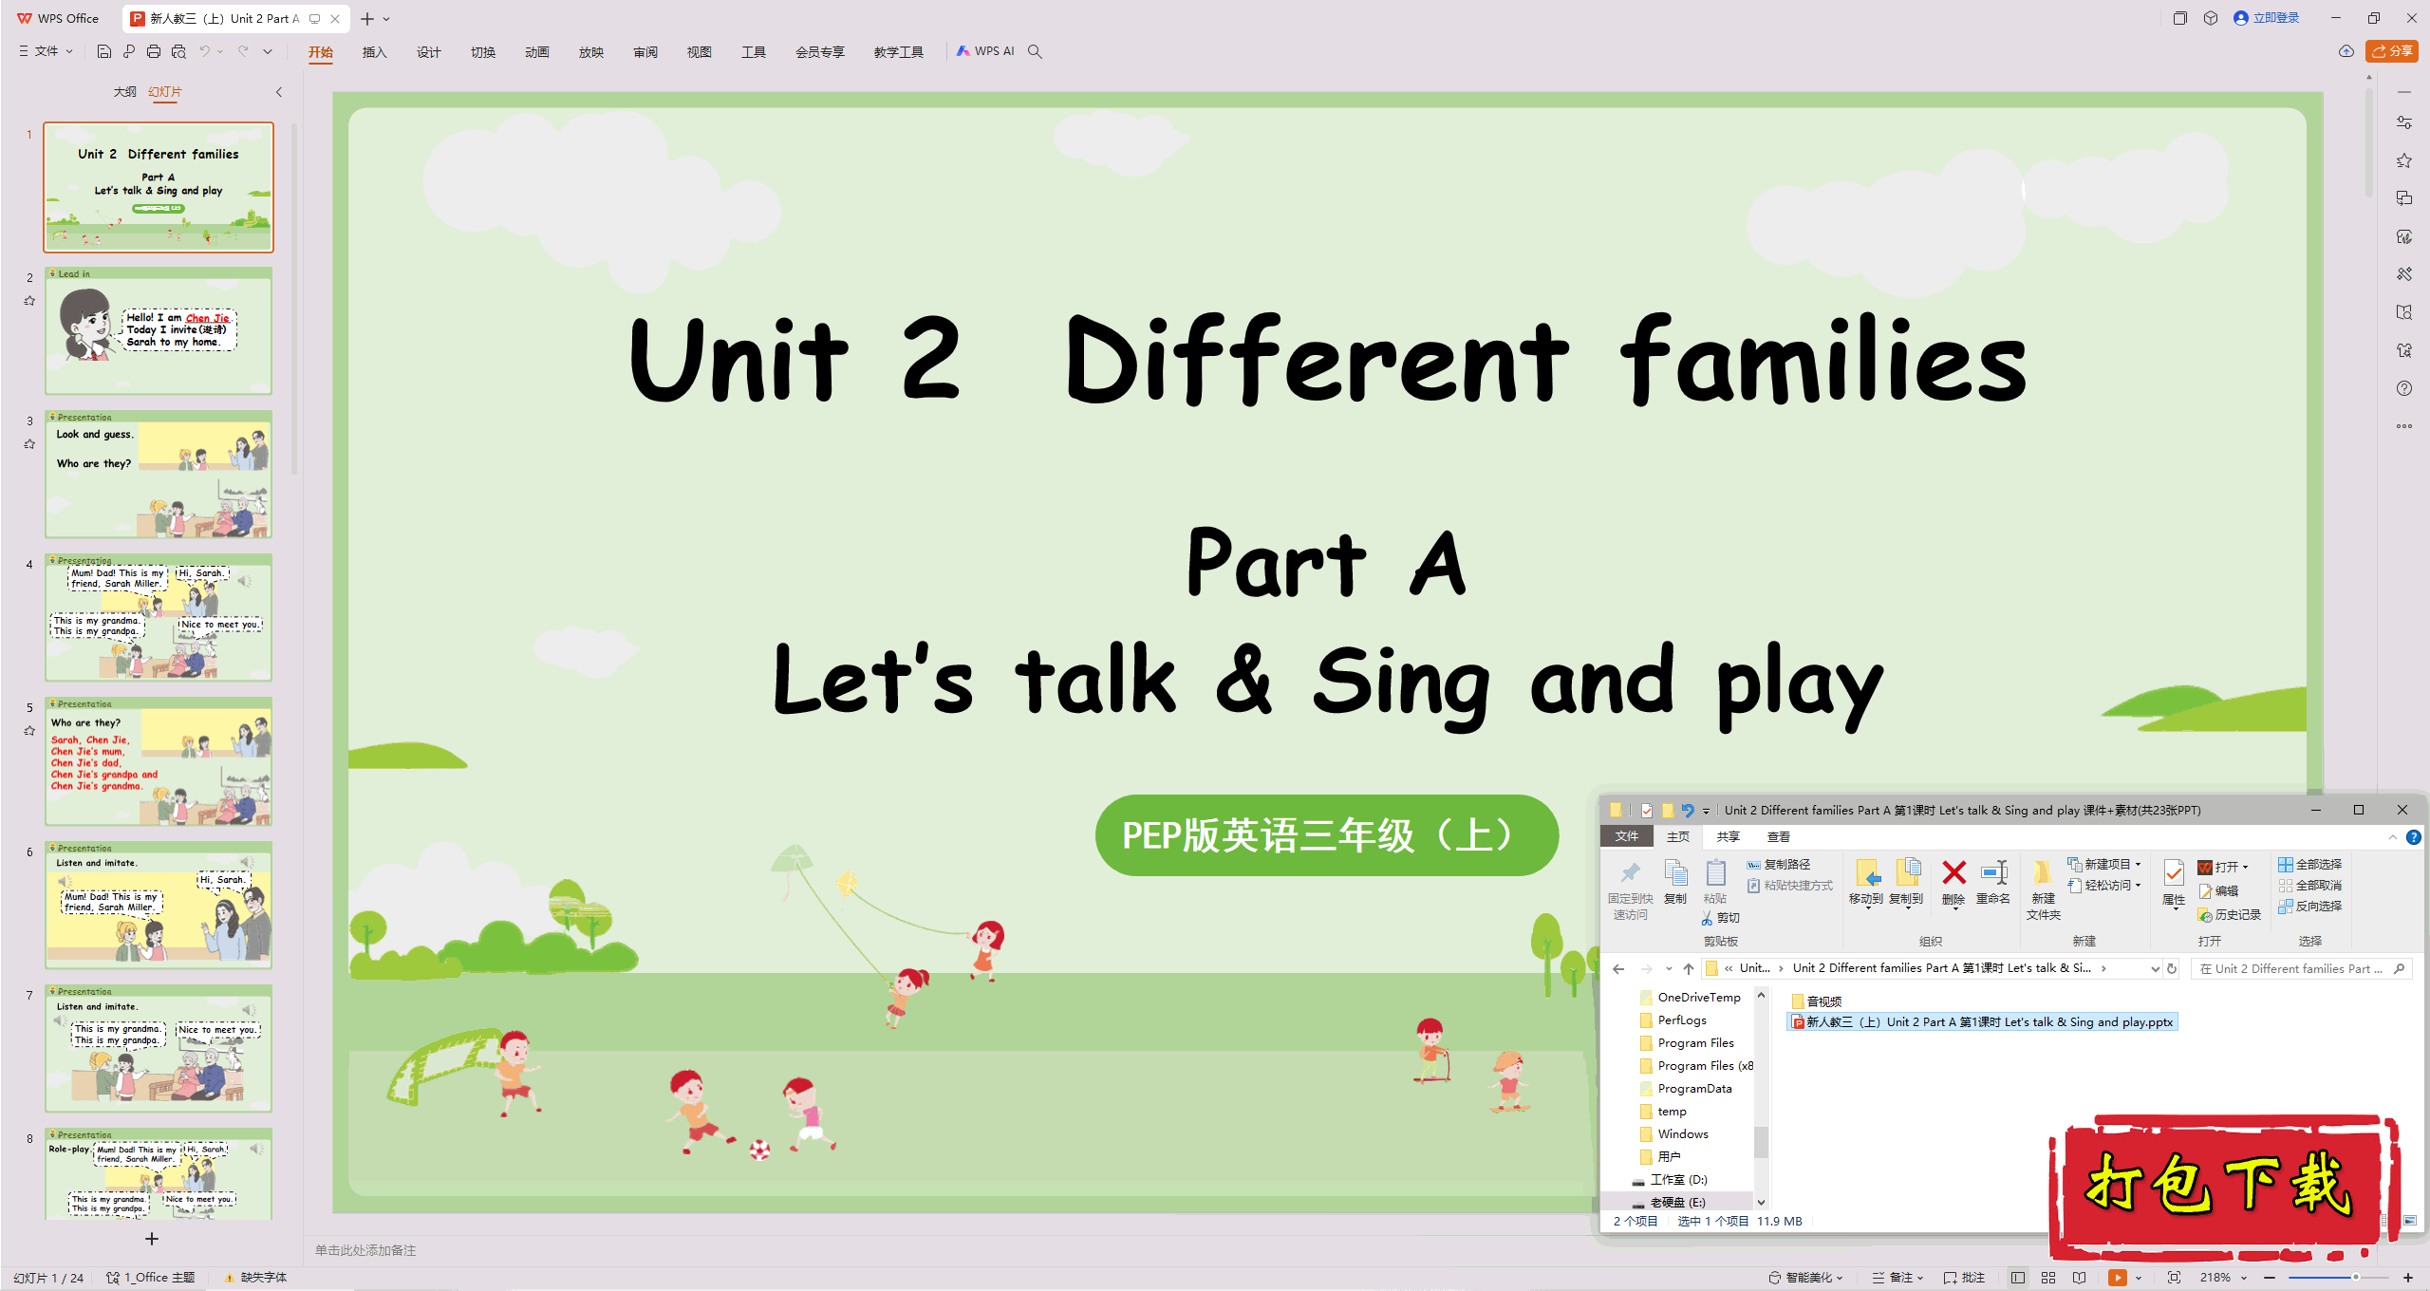This screenshot has height=1291, width=2430.
Task: Click the Save icon in WPS toolbar
Action: click(x=104, y=51)
